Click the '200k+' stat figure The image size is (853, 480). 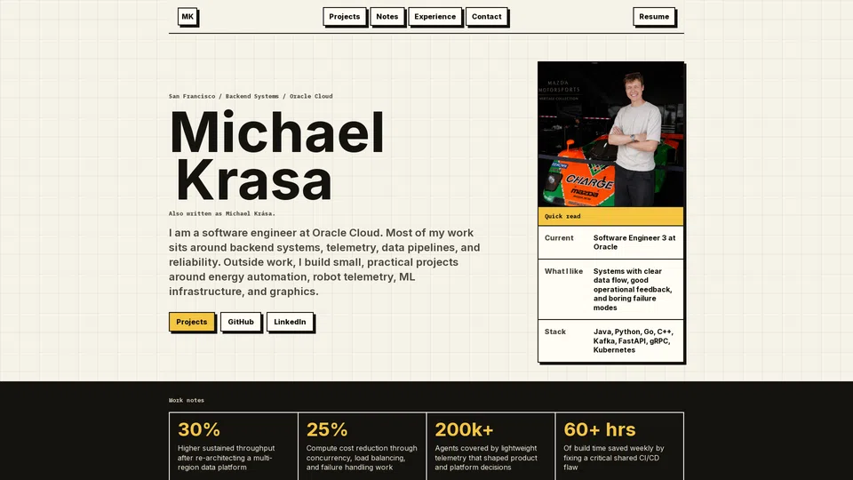(x=464, y=429)
